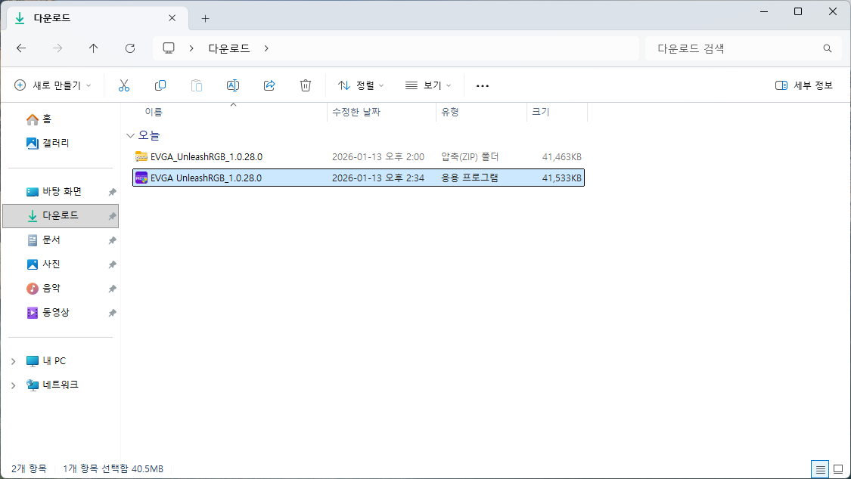Expand the 내 PC tree node
Screen dimensions: 851x479
[13, 361]
